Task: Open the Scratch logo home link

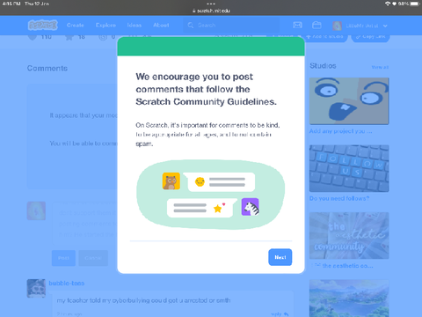Action: pos(43,26)
